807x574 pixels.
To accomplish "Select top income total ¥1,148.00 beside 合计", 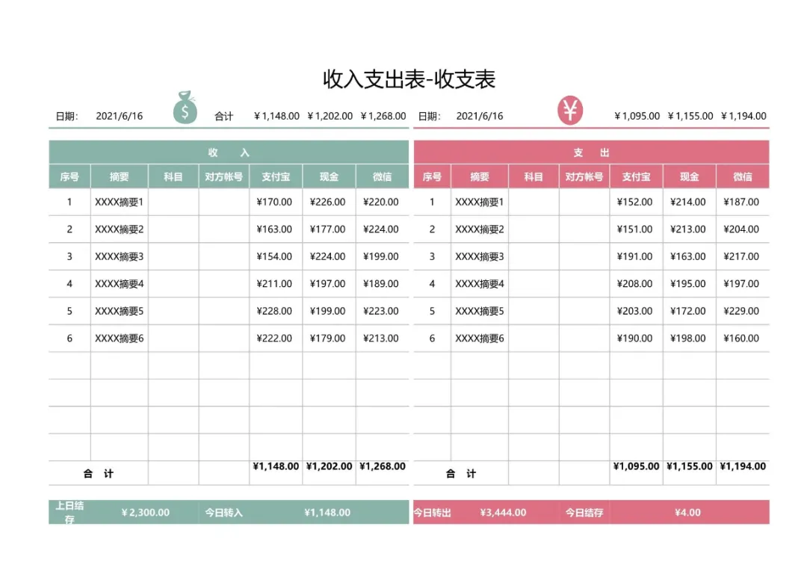I will click(x=276, y=116).
